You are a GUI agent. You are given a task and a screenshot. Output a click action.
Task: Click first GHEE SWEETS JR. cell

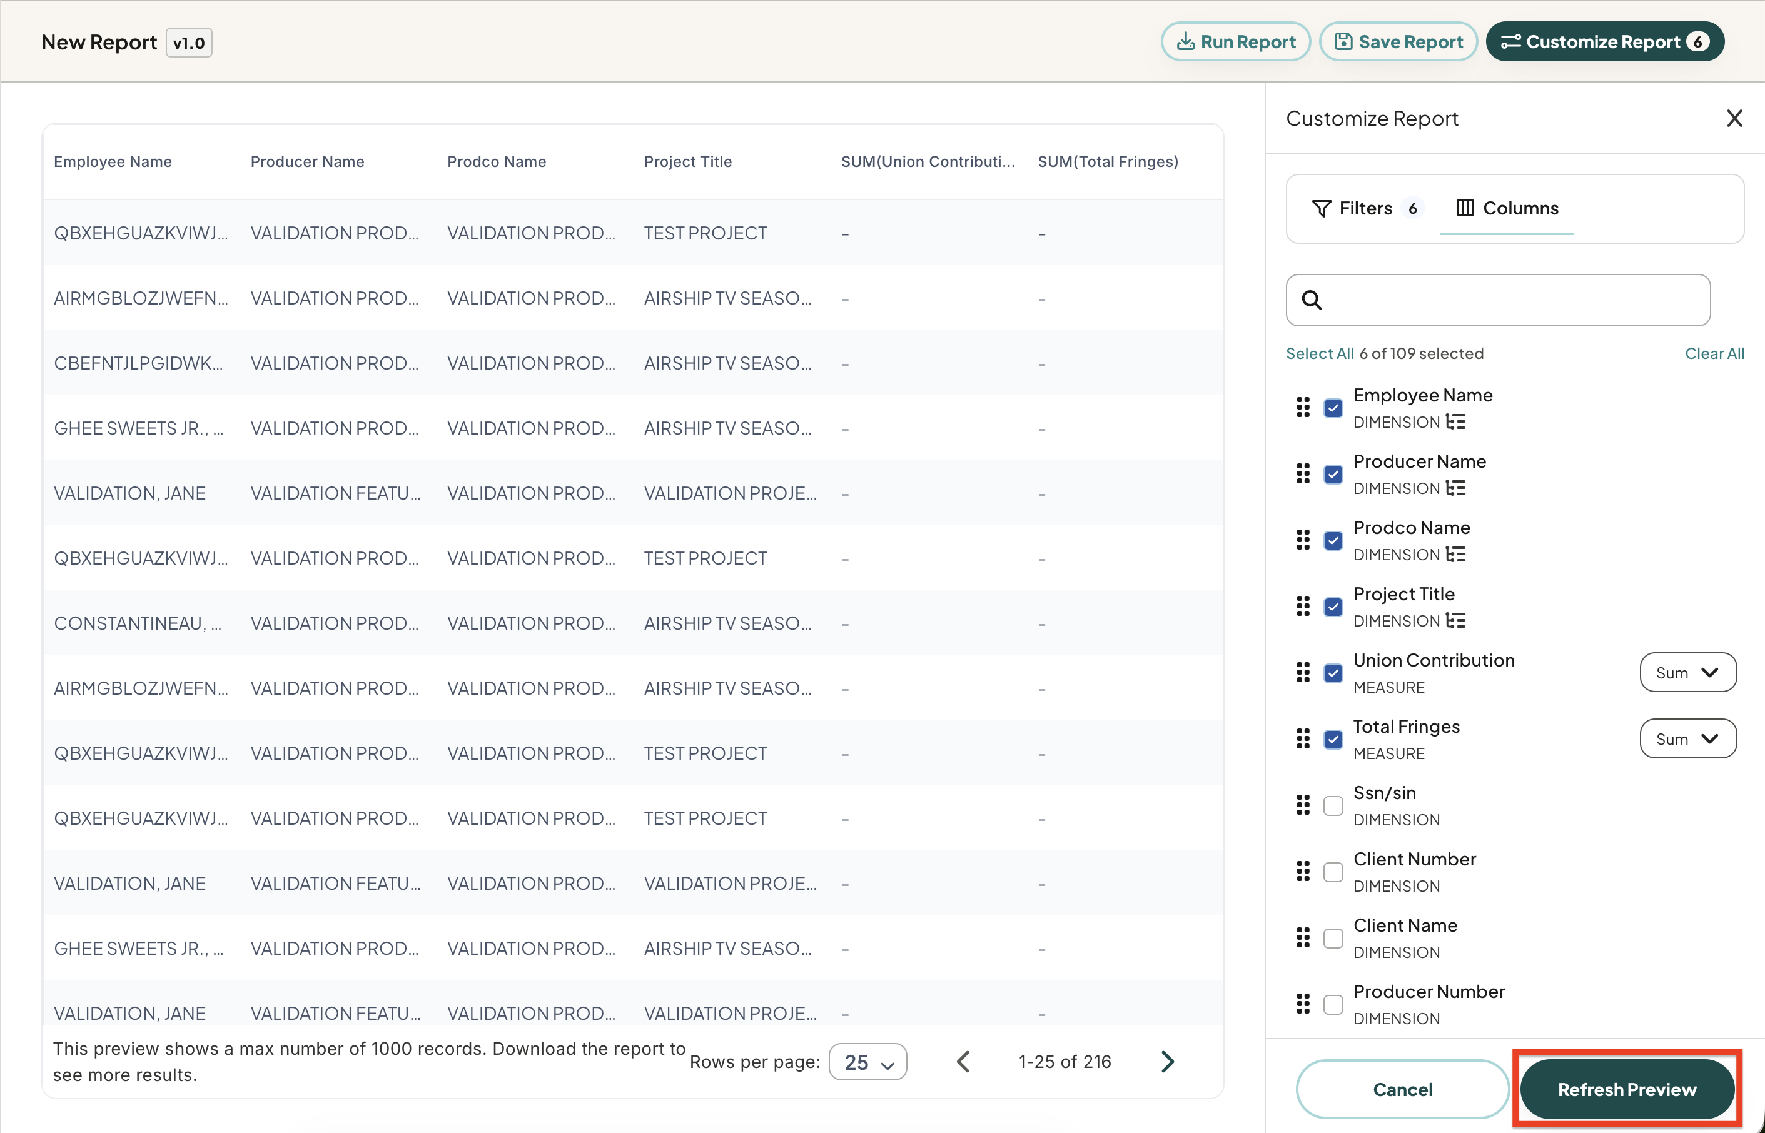(138, 428)
